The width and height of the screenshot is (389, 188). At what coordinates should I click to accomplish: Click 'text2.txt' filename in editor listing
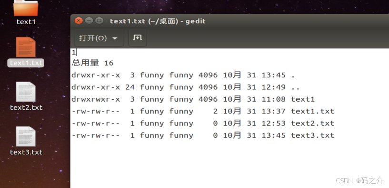313,123
